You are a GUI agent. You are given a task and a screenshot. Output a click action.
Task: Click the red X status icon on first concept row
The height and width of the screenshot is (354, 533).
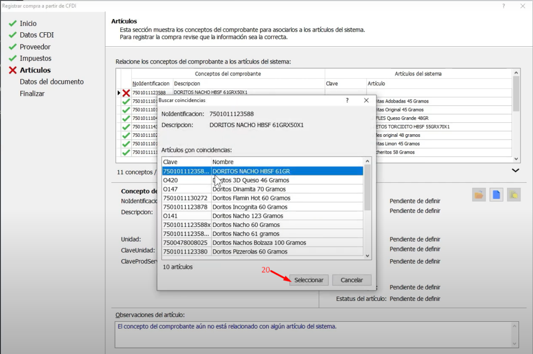coord(126,93)
